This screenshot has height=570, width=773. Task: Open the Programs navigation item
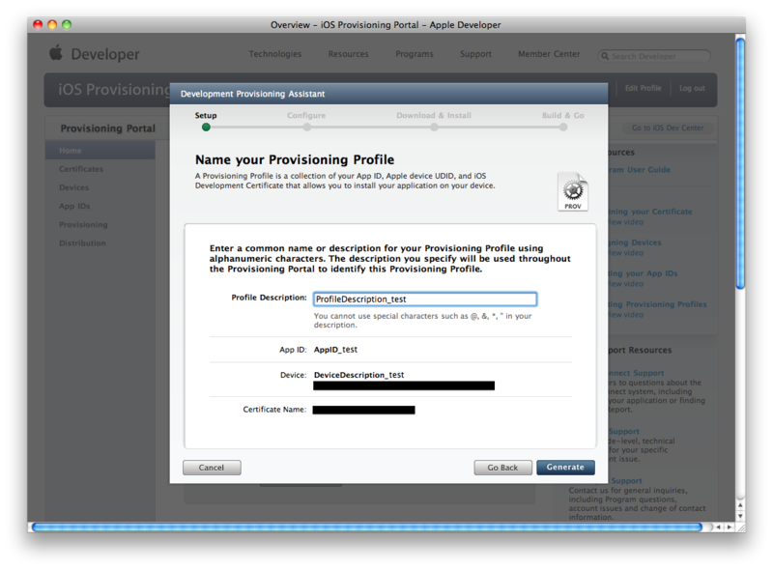click(415, 54)
